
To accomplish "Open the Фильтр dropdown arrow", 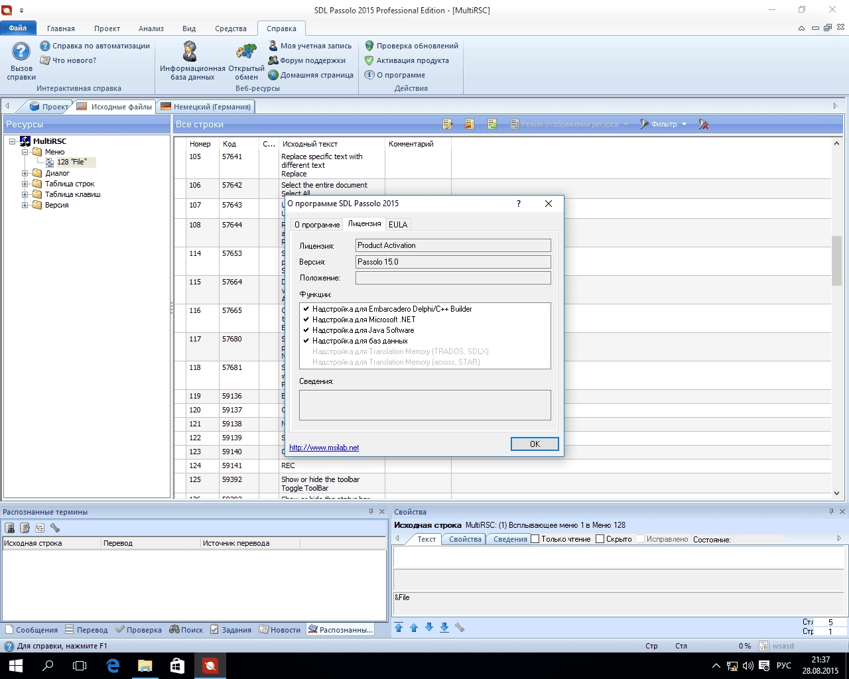I will (x=684, y=124).
